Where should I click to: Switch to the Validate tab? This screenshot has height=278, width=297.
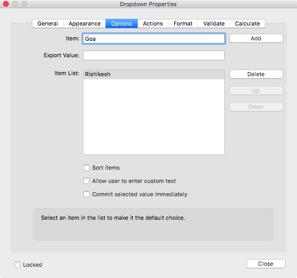coord(214,24)
